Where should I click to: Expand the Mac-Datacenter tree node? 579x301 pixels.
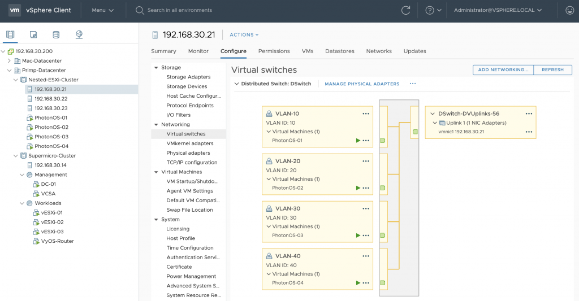click(9, 61)
